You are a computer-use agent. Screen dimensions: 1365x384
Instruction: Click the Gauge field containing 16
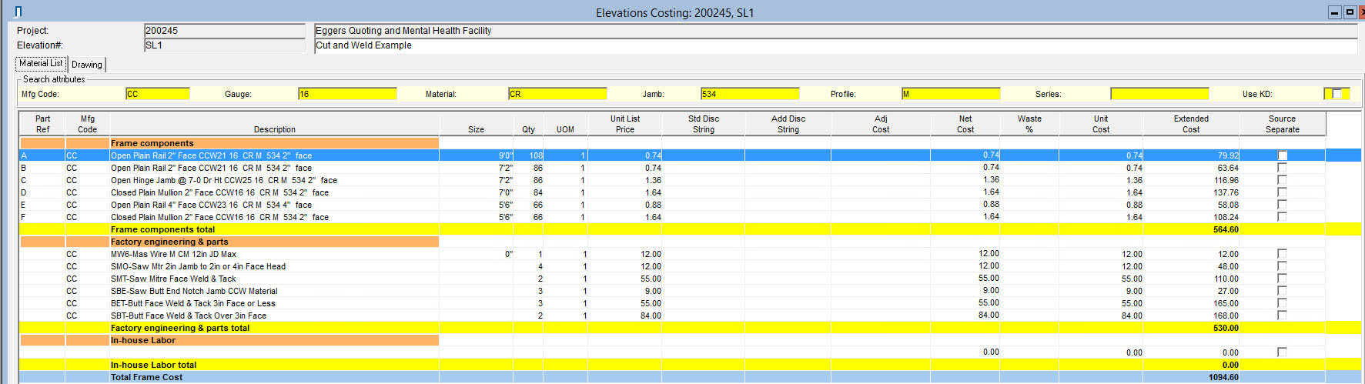point(347,94)
